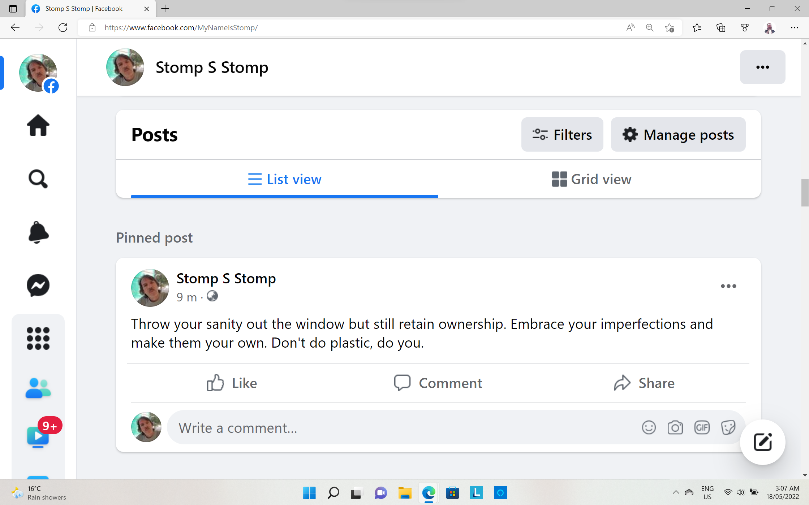Open the Friends icon in sidebar
The width and height of the screenshot is (809, 505).
pos(38,388)
